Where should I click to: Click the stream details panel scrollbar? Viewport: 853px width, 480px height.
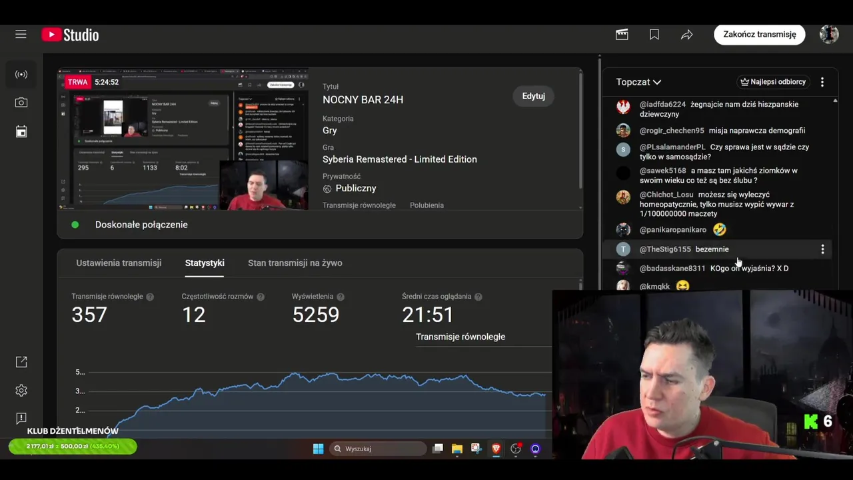580,130
